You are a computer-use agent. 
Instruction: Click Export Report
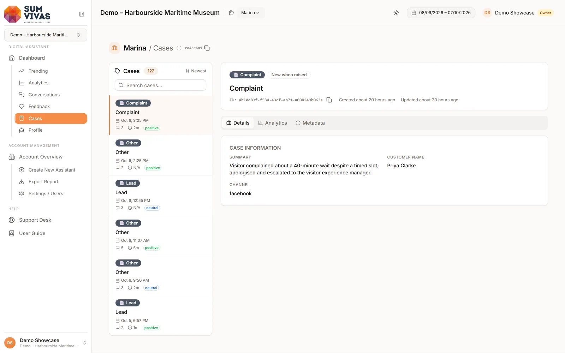coord(51,182)
